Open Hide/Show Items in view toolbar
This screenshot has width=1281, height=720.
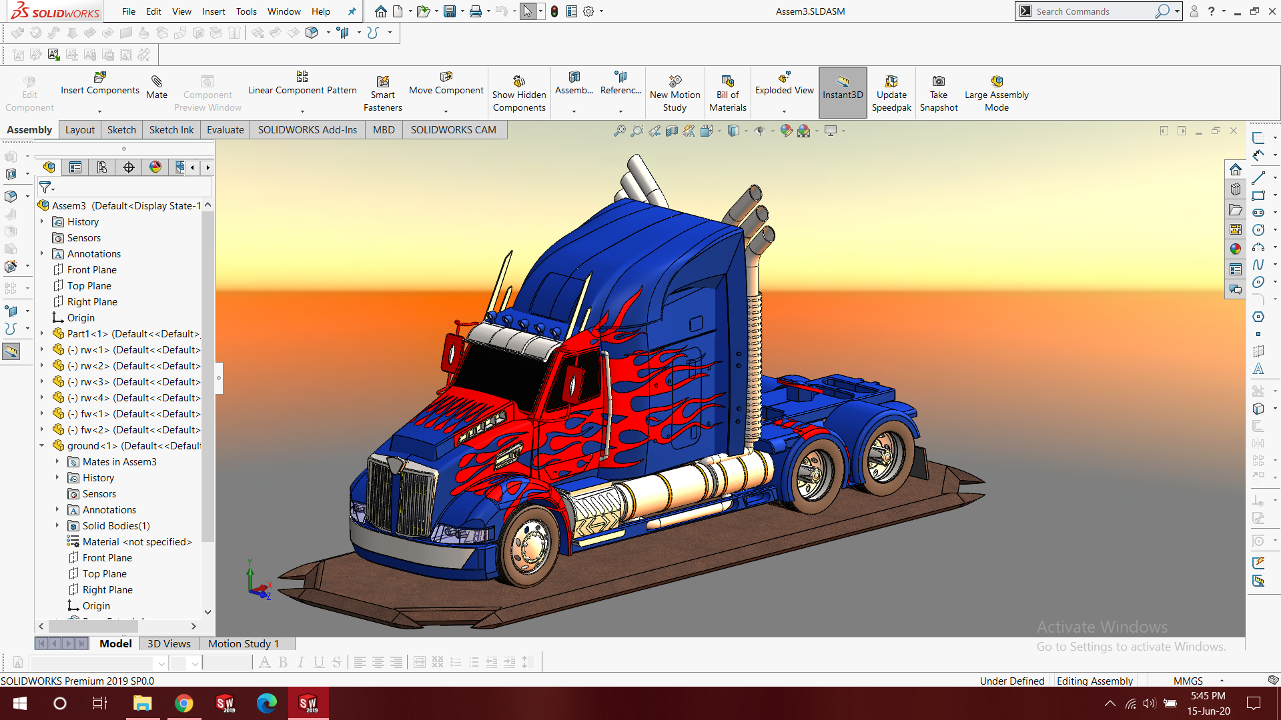click(x=759, y=131)
